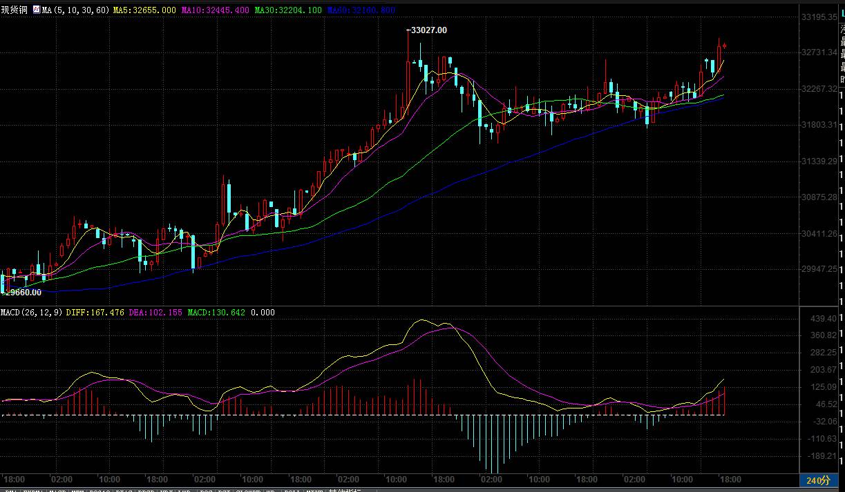Viewport: 845px width, 492px height.
Task: Click the blue MA60 value label
Action: coord(361,10)
